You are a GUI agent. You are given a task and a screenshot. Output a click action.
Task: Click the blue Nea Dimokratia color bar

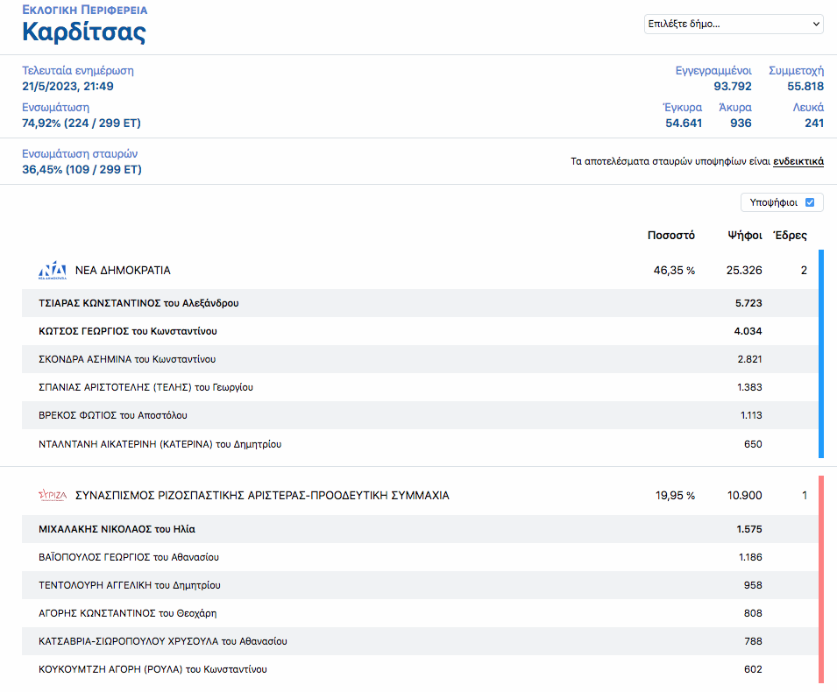tap(820, 354)
